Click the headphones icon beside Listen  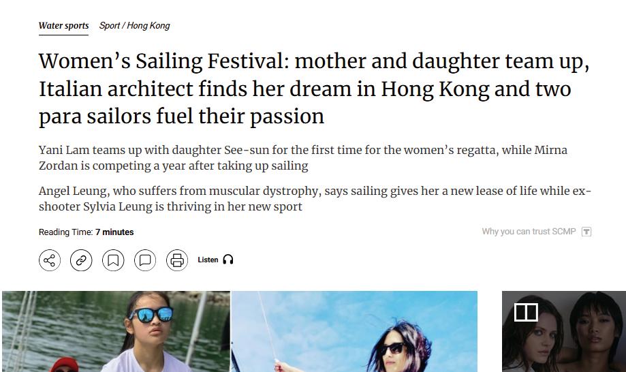pyautogui.click(x=228, y=260)
